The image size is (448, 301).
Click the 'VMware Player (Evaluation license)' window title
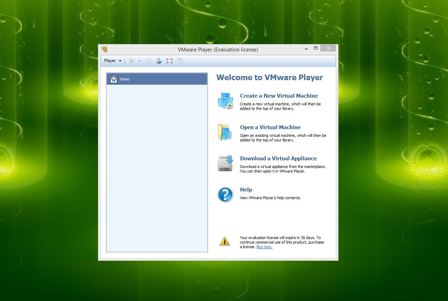click(218, 50)
